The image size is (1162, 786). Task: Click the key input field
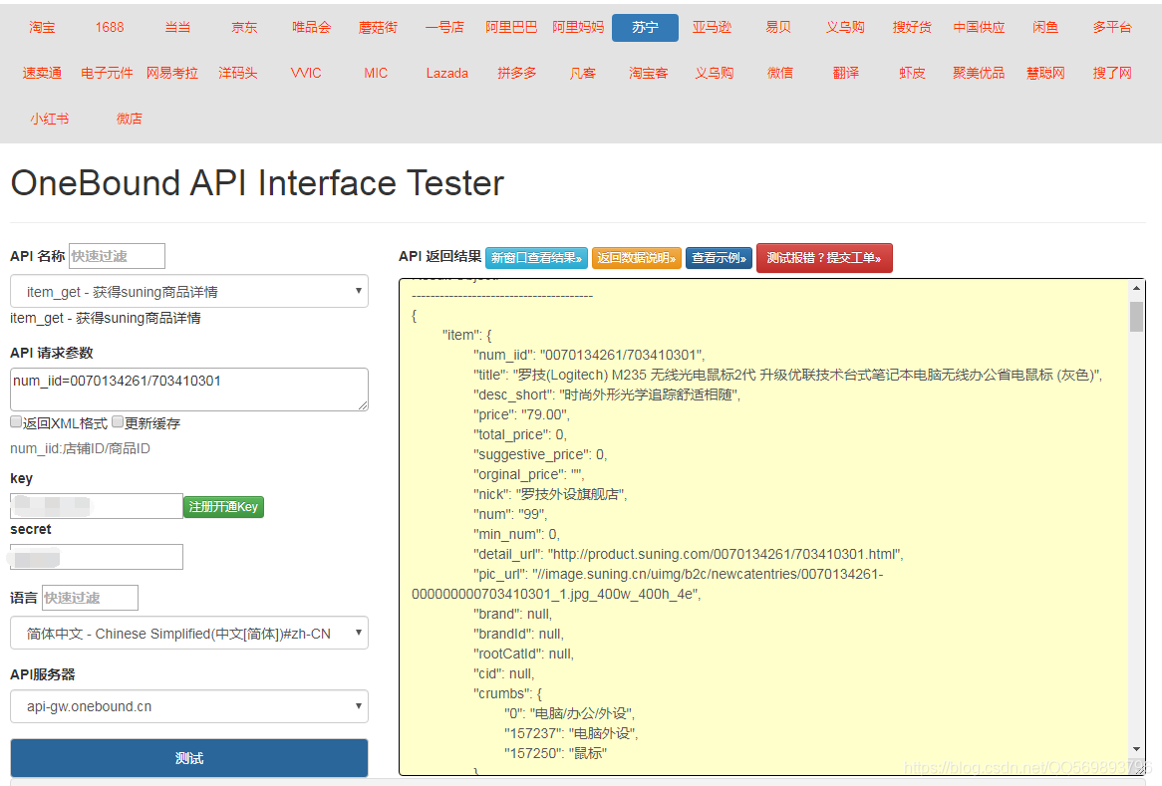pos(97,506)
